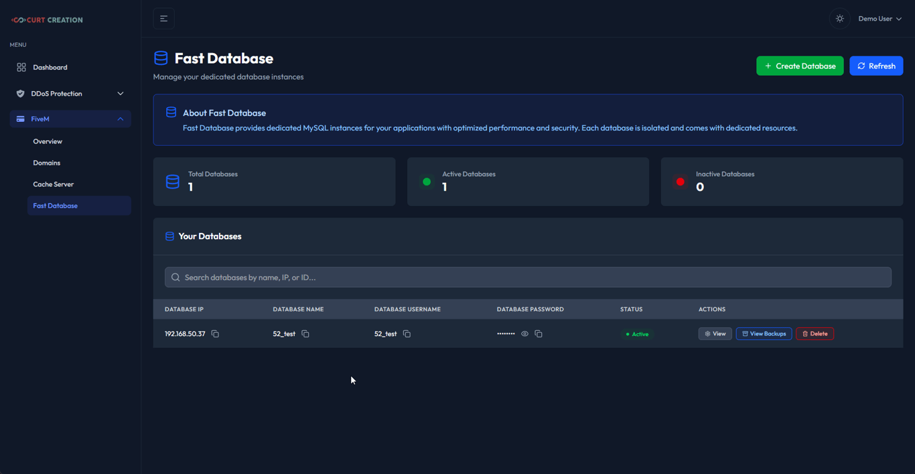This screenshot has height=474, width=915.
Task: Copy the database IP address
Action: [x=215, y=333]
